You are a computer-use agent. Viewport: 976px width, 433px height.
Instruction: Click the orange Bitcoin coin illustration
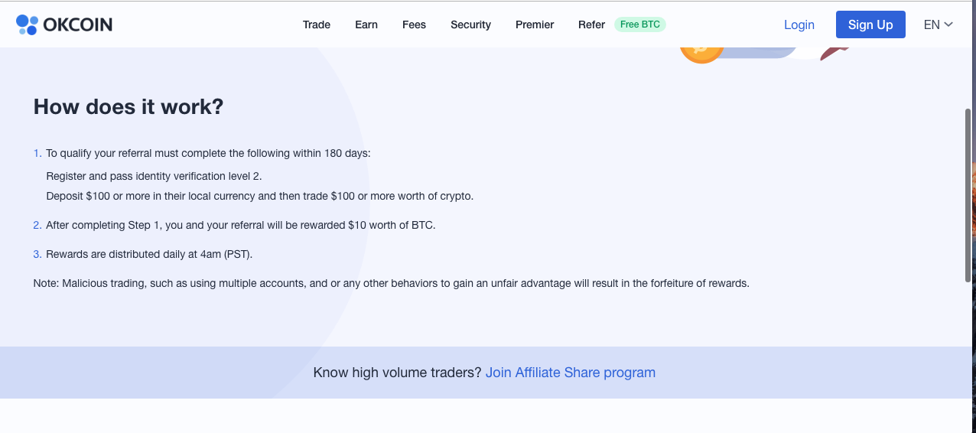click(701, 54)
